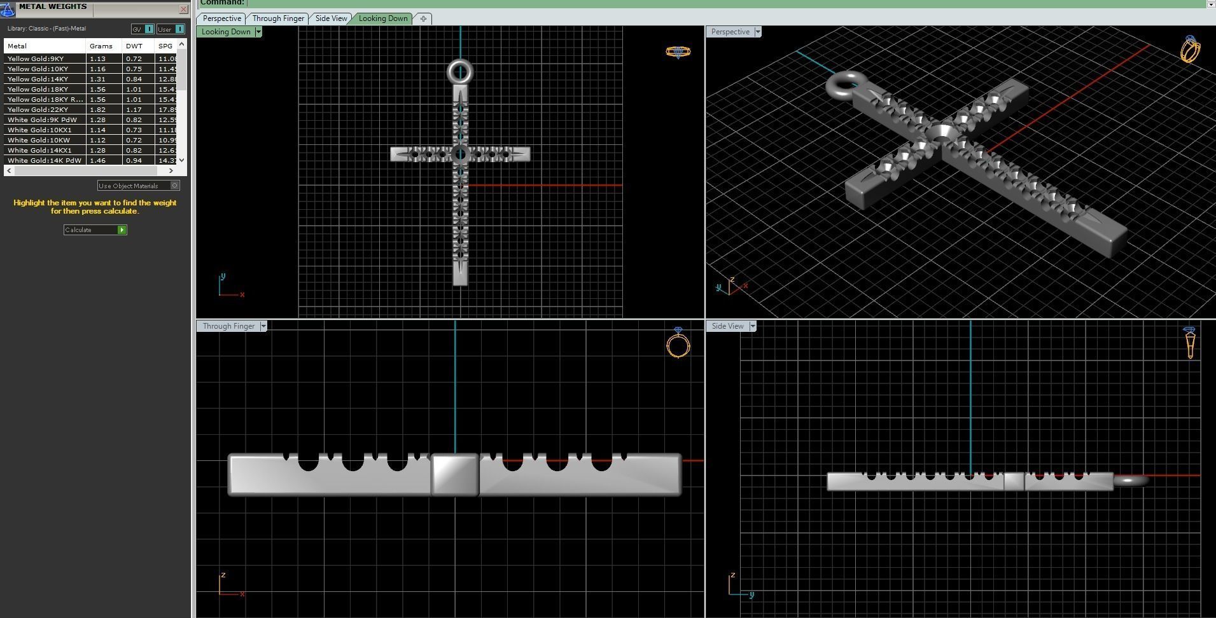Click the 0.94 DWT value for White Gold:14K PdW
1216x618 pixels.
[x=134, y=160]
